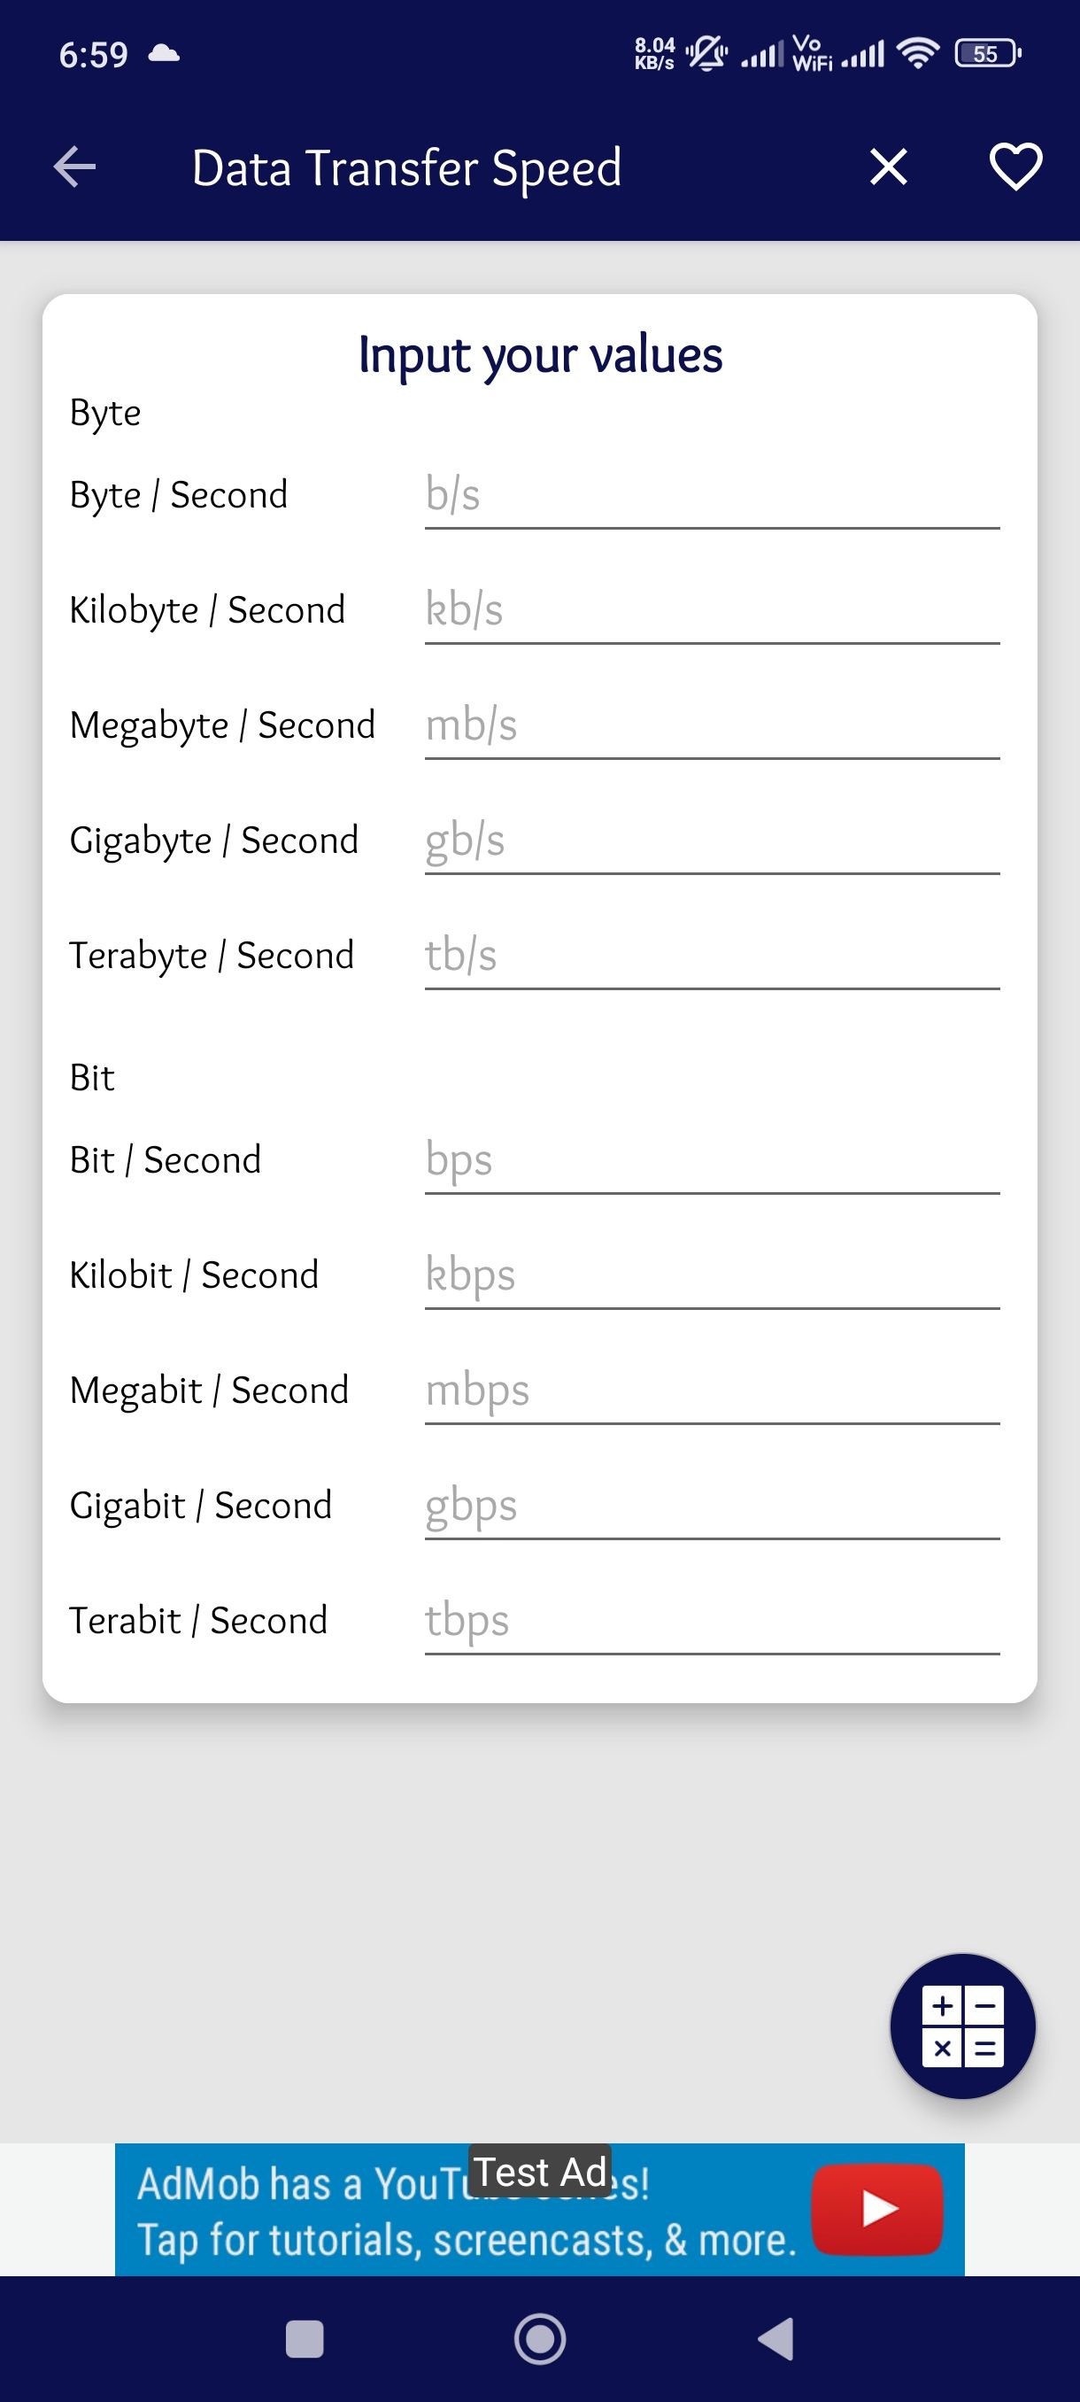Select the Kilobit / Second kbps field
Image resolution: width=1080 pixels, height=2402 pixels.
point(711,1275)
